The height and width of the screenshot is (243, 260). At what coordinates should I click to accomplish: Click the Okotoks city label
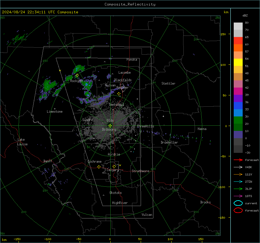(x=116, y=193)
